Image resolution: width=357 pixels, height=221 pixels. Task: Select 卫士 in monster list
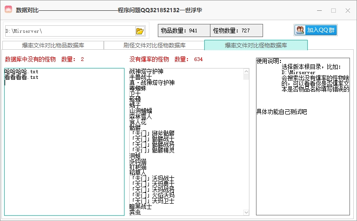coord(135,94)
